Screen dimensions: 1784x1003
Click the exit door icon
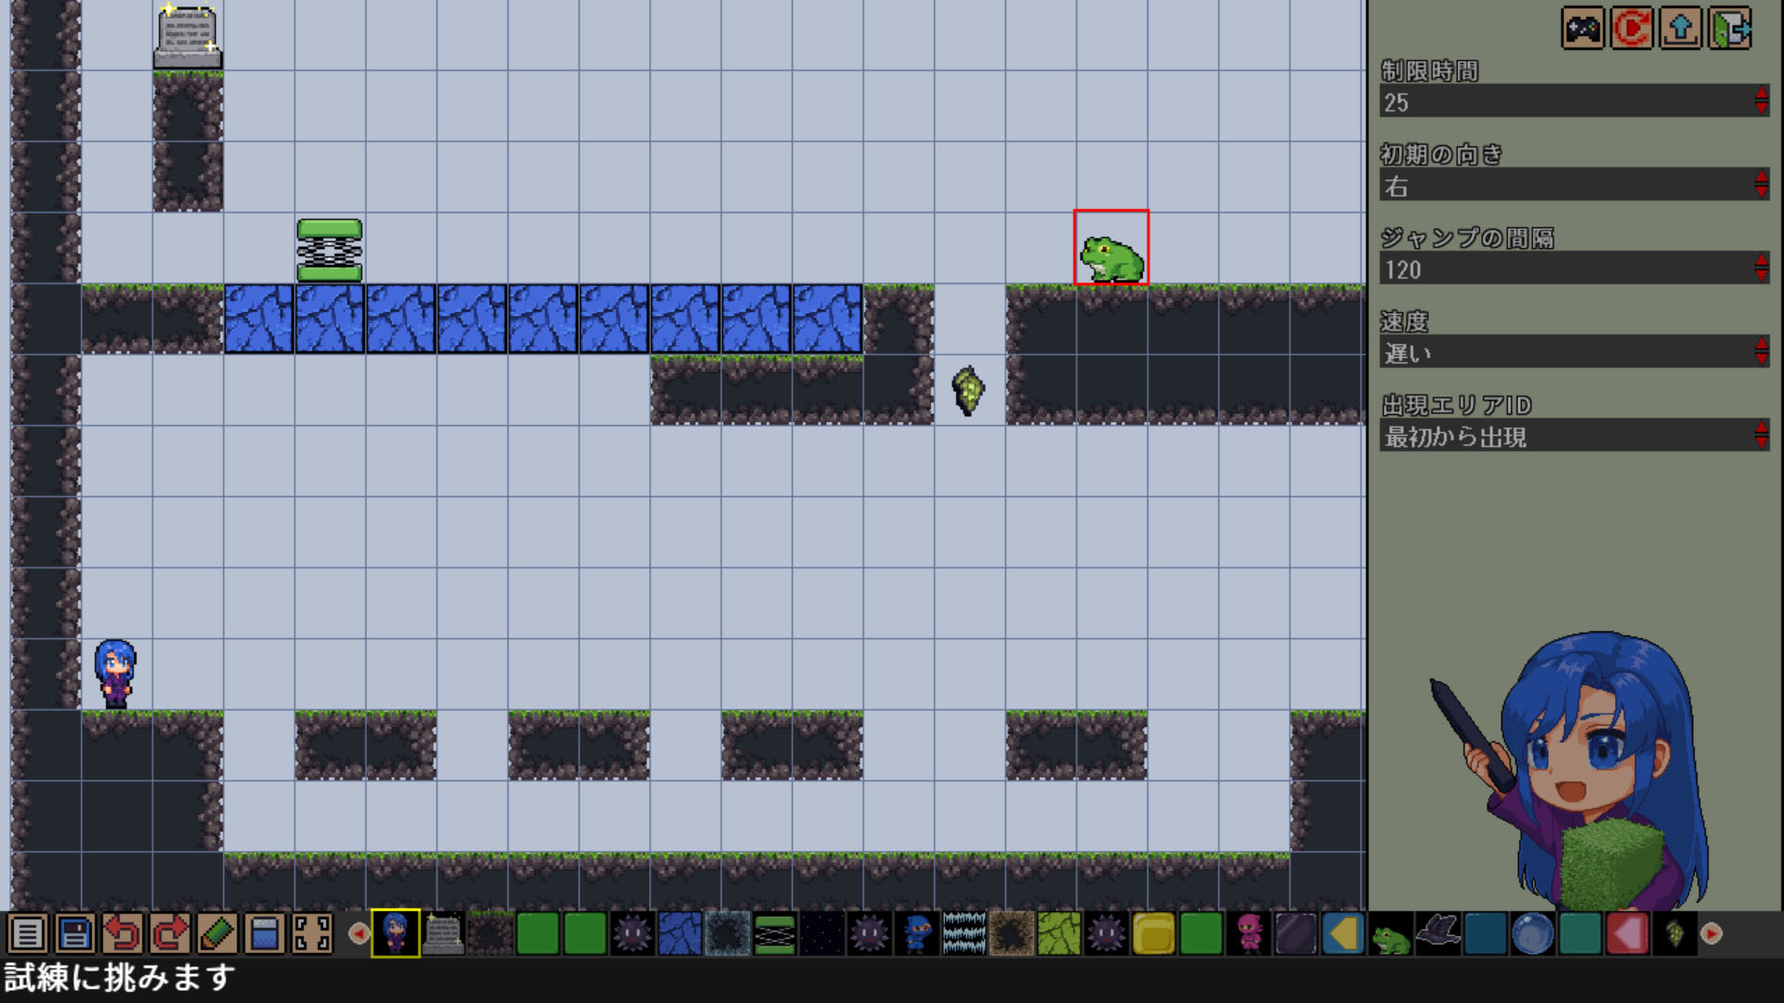click(x=1730, y=29)
